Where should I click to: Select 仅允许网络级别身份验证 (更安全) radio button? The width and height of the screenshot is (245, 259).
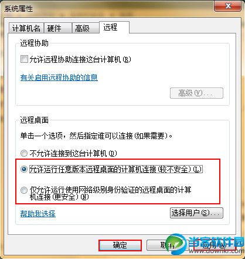coord(24,190)
